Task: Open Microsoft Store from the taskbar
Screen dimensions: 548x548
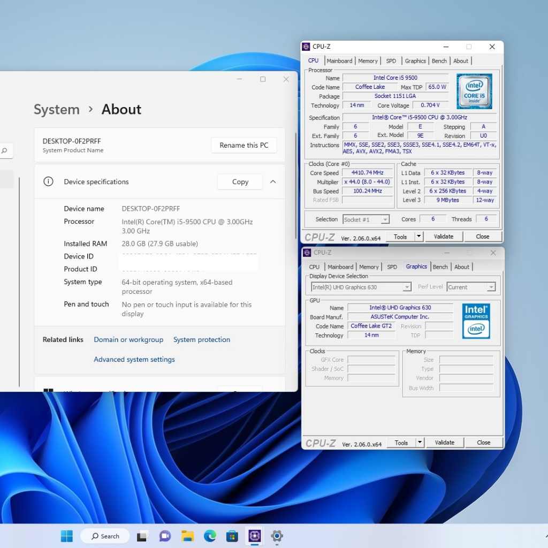Action: pos(232,536)
